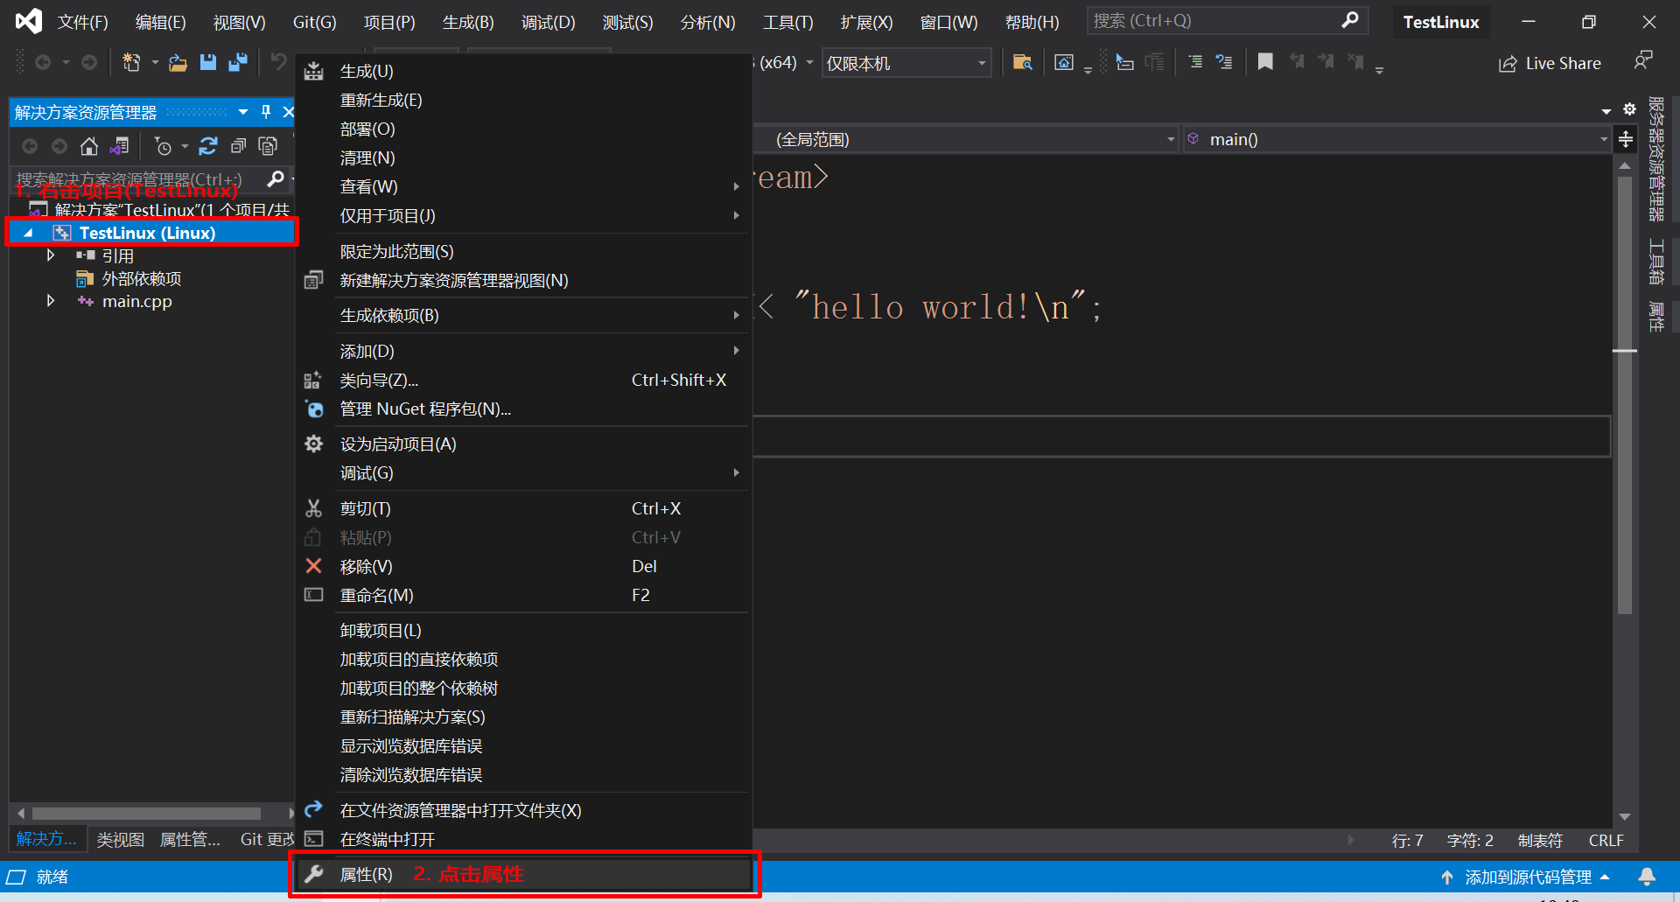The height and width of the screenshot is (902, 1680).
Task: Open the Git(G) menu
Action: point(313,22)
